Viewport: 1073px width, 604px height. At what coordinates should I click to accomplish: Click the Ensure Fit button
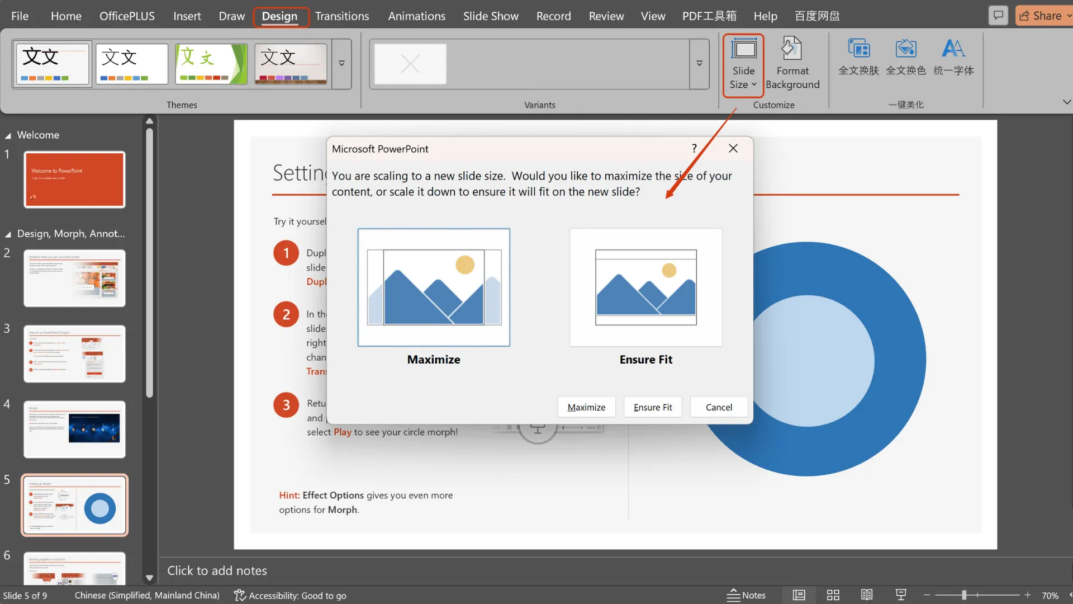(x=653, y=407)
